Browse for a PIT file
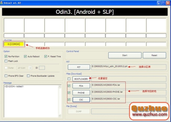The height and width of the screenshot is (122, 171). pyautogui.click(x=79, y=67)
